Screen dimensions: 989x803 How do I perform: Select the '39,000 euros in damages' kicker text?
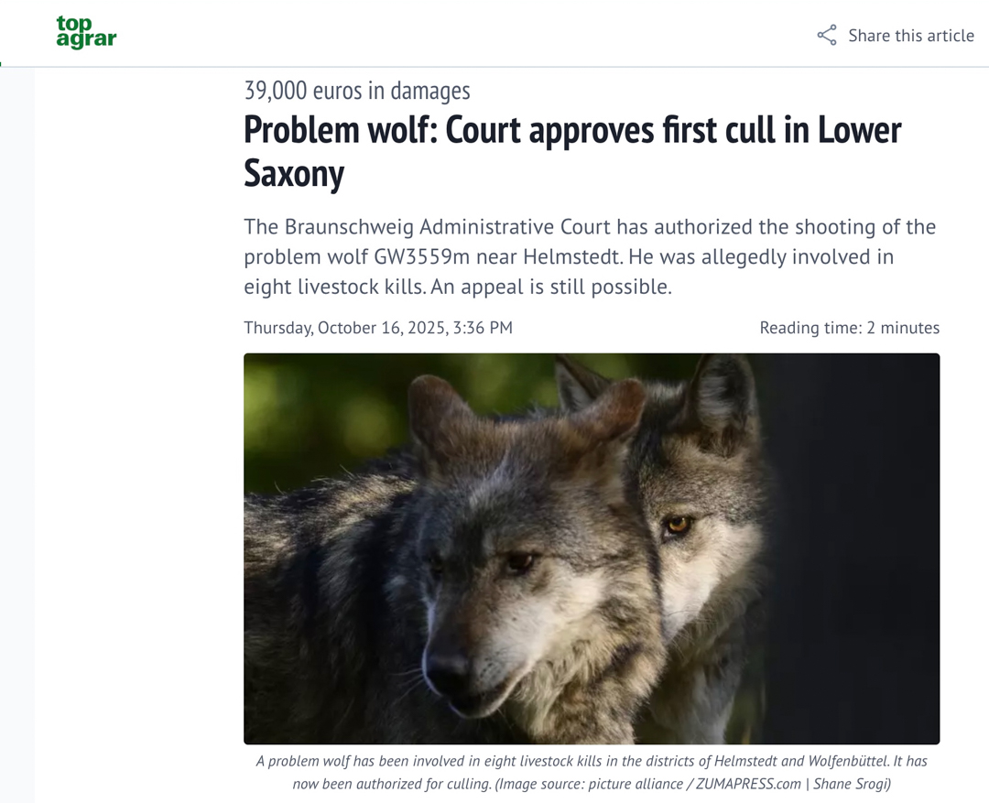click(356, 91)
